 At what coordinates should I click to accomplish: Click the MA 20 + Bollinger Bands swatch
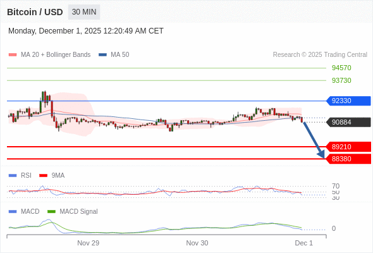[13, 55]
